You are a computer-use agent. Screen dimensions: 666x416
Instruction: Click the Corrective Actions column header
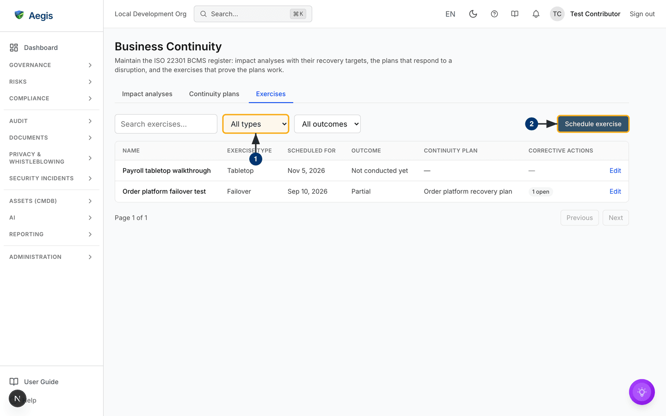(561, 151)
